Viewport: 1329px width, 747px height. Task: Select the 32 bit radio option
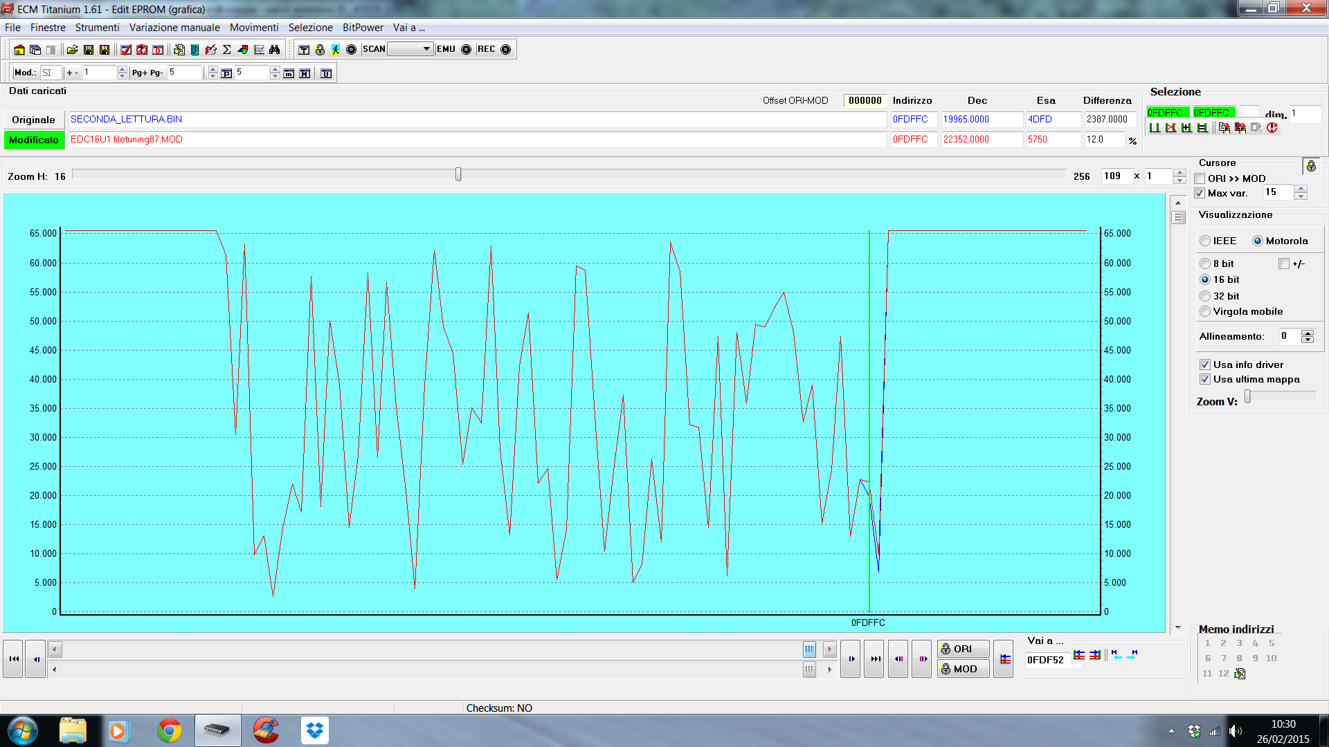[x=1205, y=296]
